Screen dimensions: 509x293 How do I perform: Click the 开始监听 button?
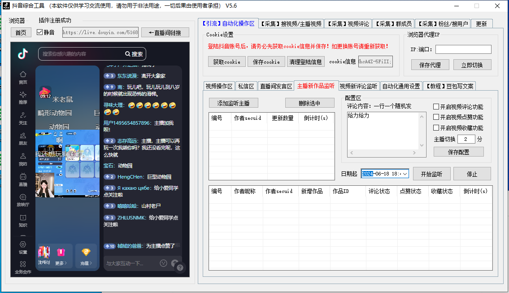click(431, 174)
